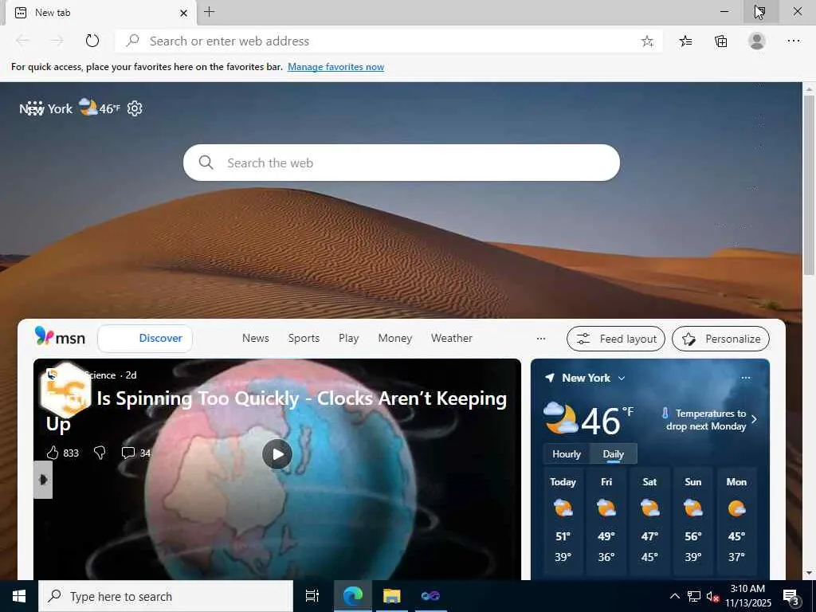Show hidden system tray icons

tap(674, 596)
